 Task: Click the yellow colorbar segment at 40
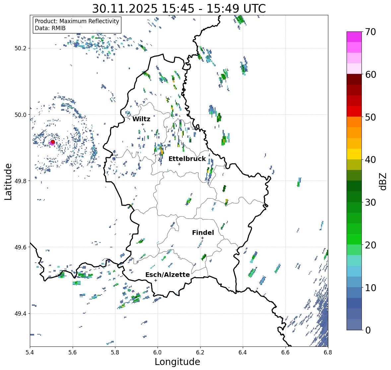point(354,154)
